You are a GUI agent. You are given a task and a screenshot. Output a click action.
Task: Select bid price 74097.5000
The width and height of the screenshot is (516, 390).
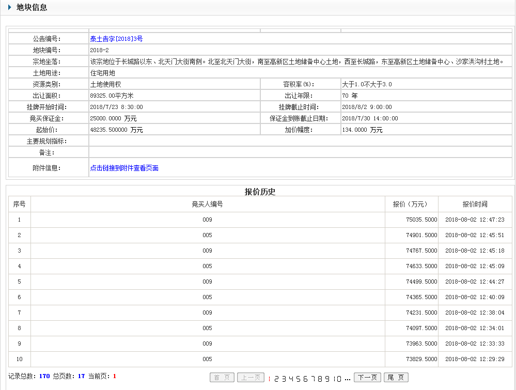[x=421, y=328]
